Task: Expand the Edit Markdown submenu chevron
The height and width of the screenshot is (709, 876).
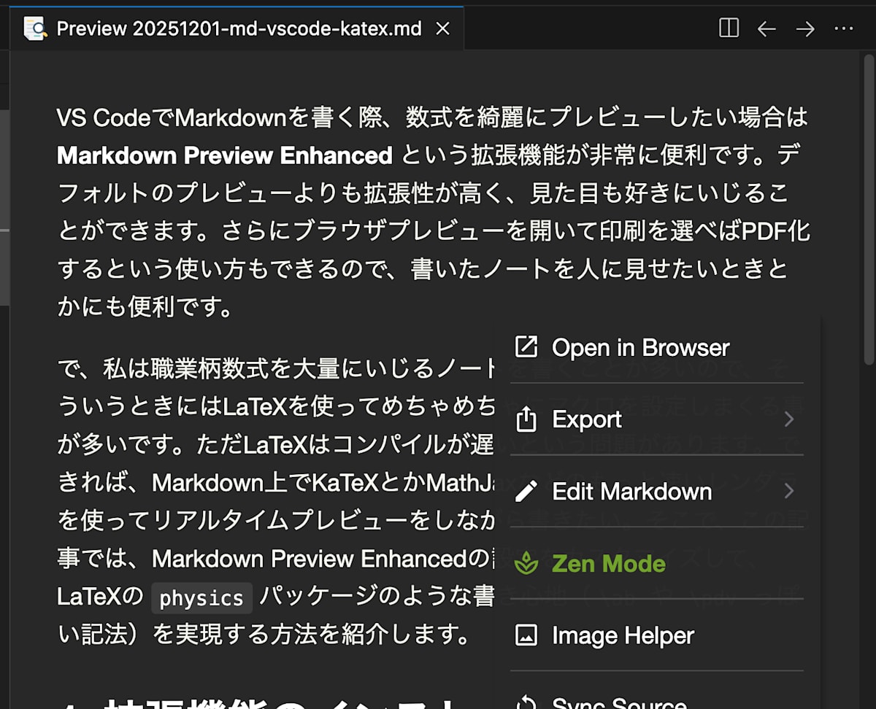Action: (x=789, y=491)
